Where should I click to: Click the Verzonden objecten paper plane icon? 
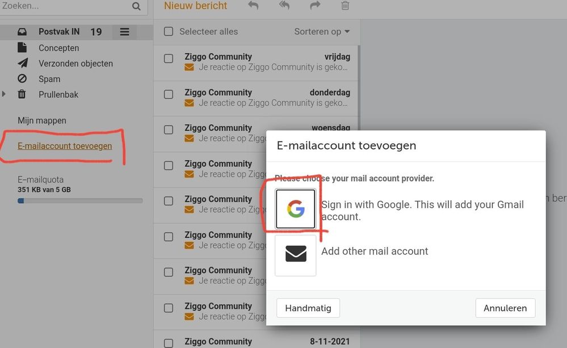[x=23, y=63]
